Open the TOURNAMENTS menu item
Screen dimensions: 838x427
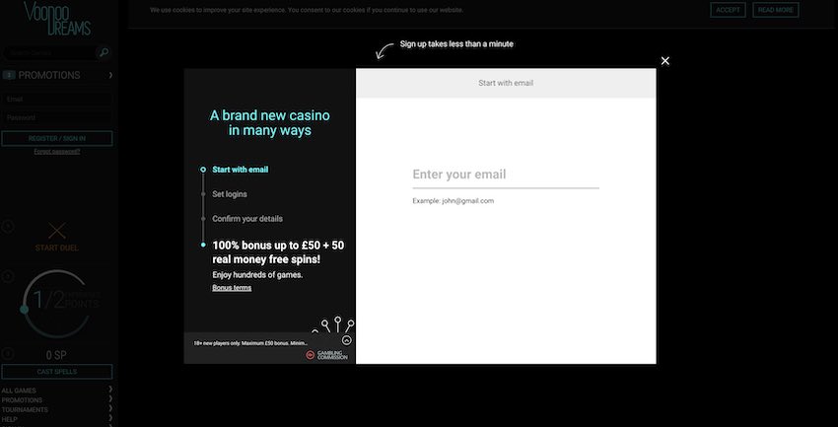25,409
